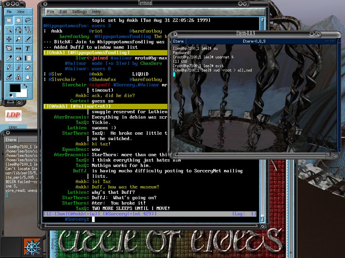Open the GIMP toolbox File menu
The width and height of the screenshot is (345, 258).
[9, 12]
